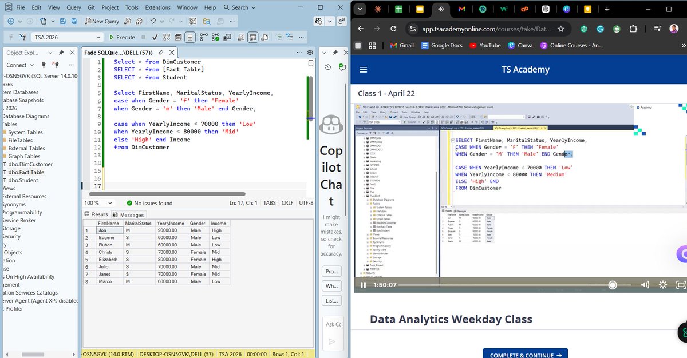The height and width of the screenshot is (358, 687).
Task: Open the Canva bookmark
Action: coord(520,45)
